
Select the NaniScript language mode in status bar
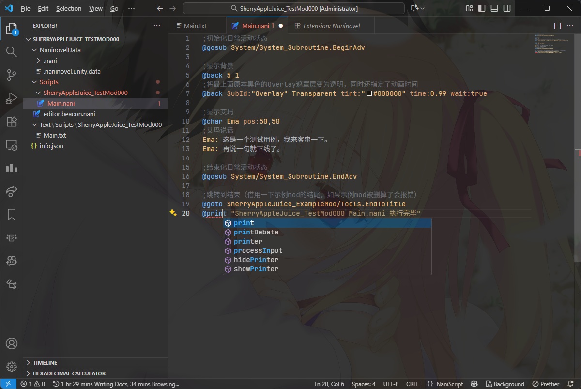pos(445,384)
